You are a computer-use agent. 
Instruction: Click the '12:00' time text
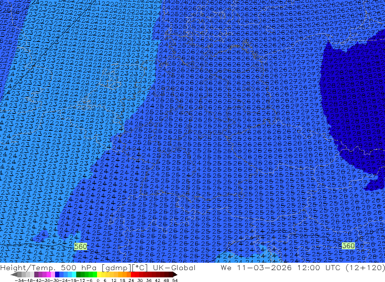point(309,267)
